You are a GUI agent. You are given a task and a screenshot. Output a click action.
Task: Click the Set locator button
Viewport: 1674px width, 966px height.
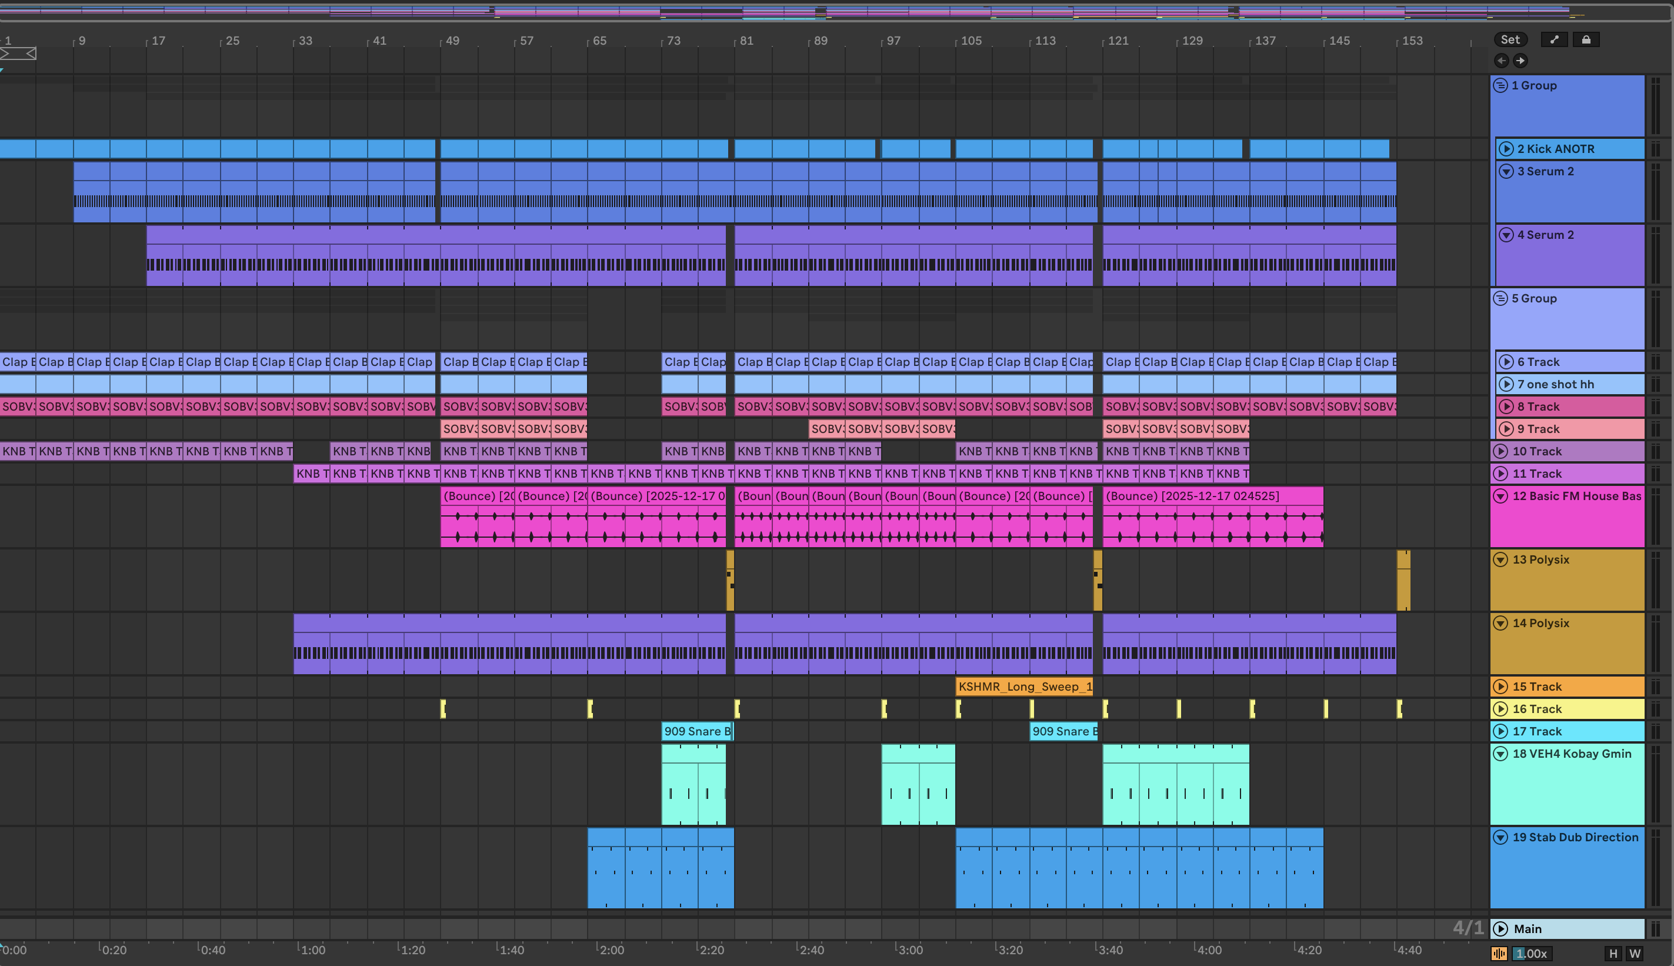(x=1510, y=40)
